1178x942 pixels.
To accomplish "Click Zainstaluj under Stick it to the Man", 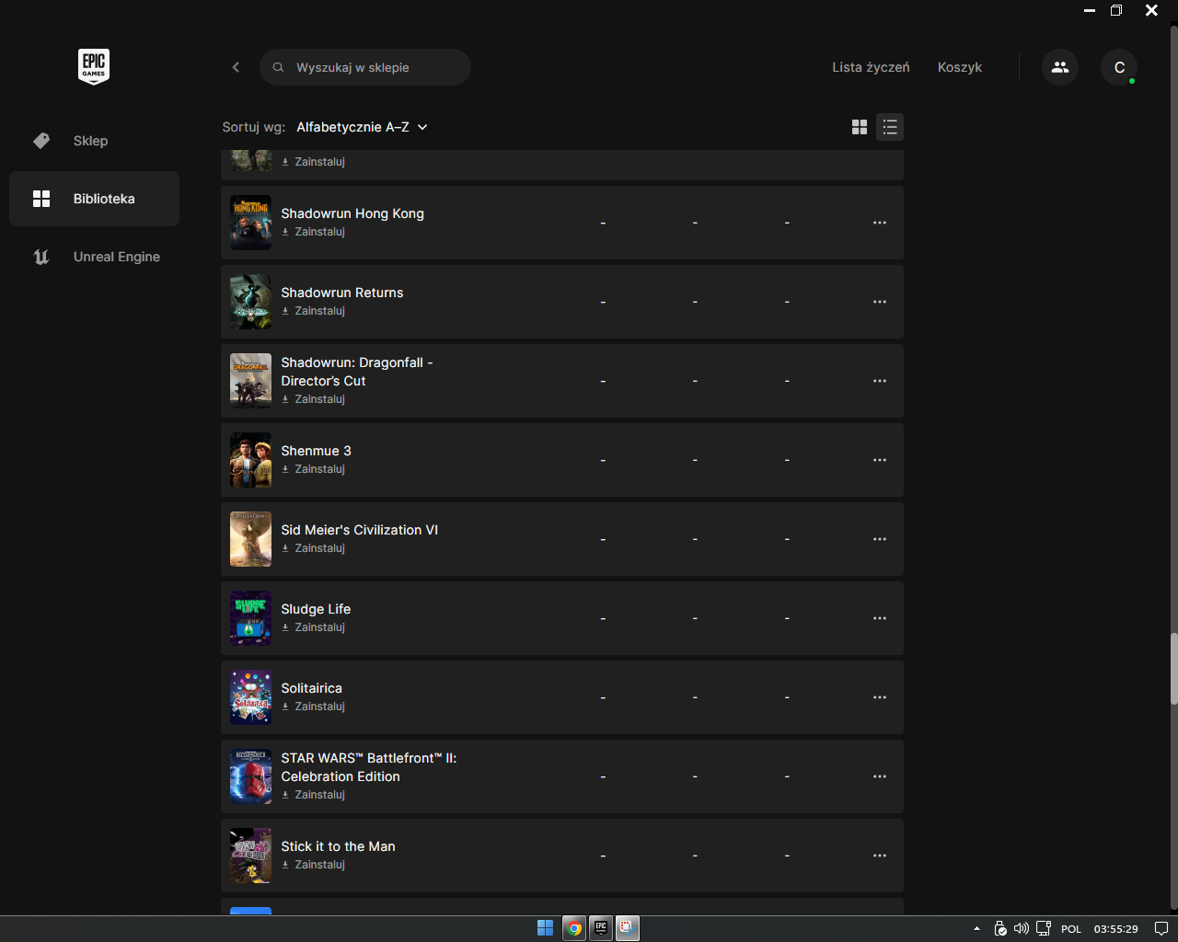I will click(313, 865).
